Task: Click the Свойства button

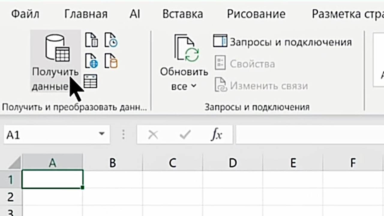Action: [245, 64]
